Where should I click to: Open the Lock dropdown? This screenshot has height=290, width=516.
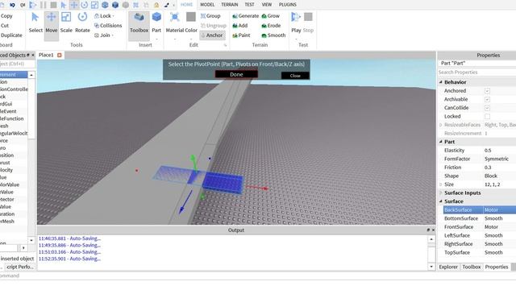[104, 16]
